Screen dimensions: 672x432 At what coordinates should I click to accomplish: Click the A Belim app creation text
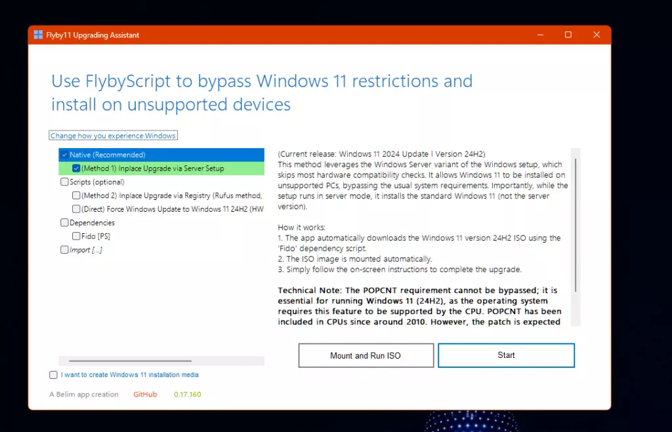point(84,394)
